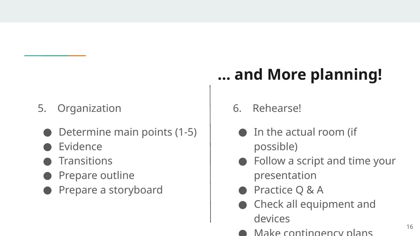Viewport: 420px width, 236px height.
Task: Click the bullet dot beside 'Evidence'
Action: pos(48,147)
